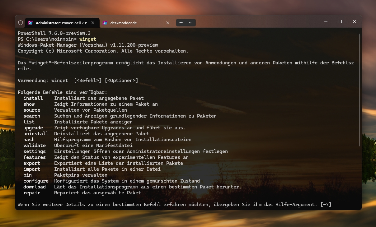Click the PowerShell icon on the Administrator tab

coord(30,23)
